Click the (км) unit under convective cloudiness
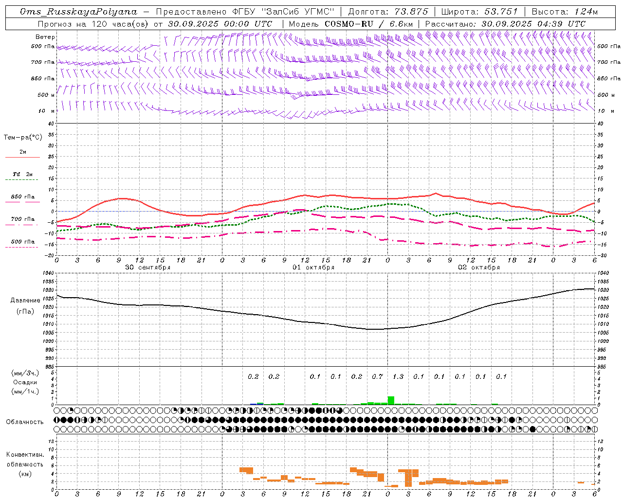The image size is (623, 498). [25, 474]
